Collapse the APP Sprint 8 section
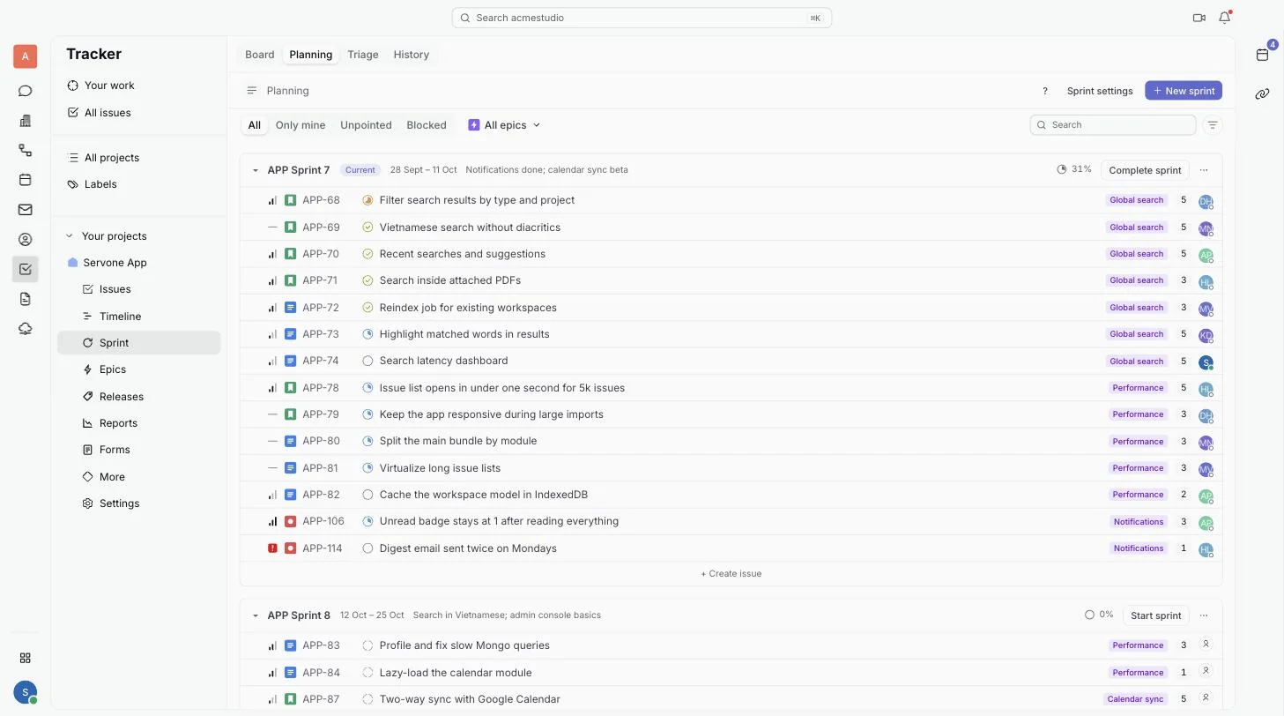 (256, 615)
